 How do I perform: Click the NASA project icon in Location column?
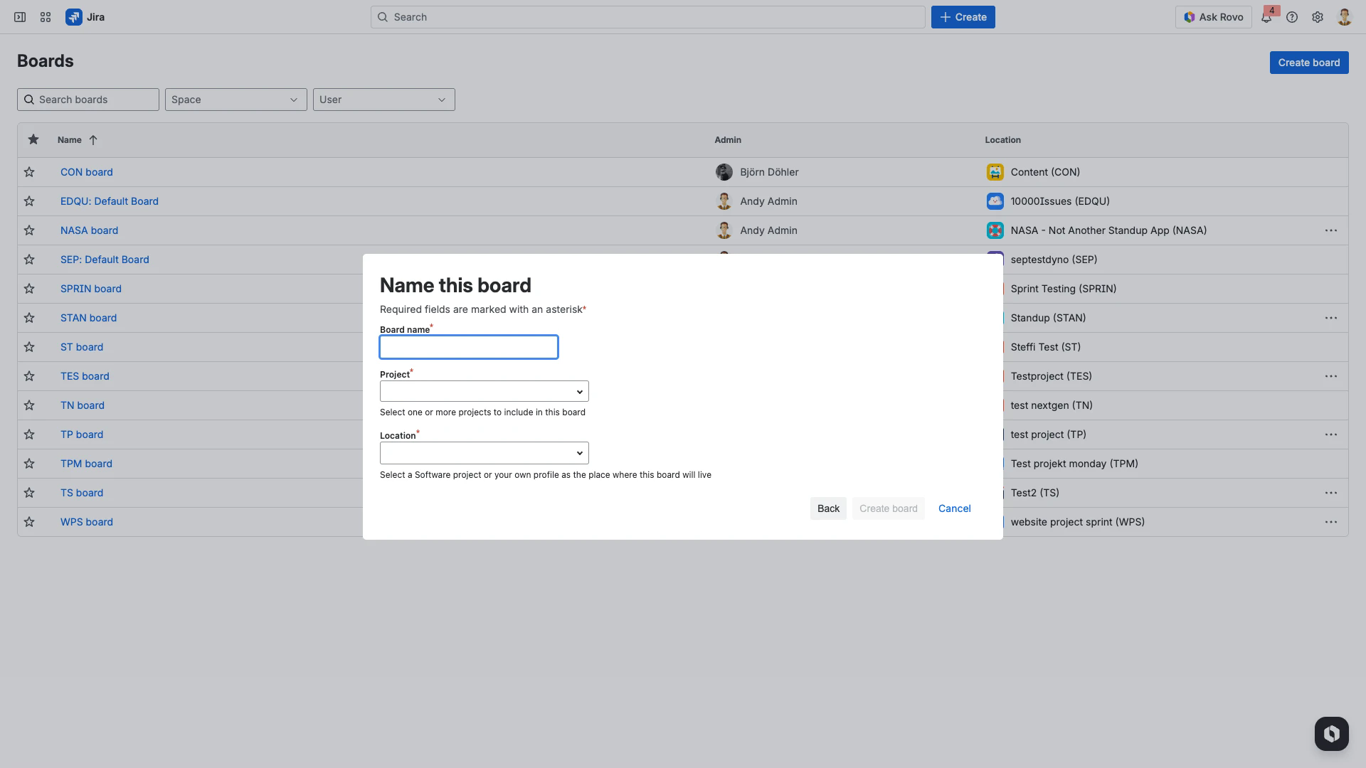click(994, 230)
